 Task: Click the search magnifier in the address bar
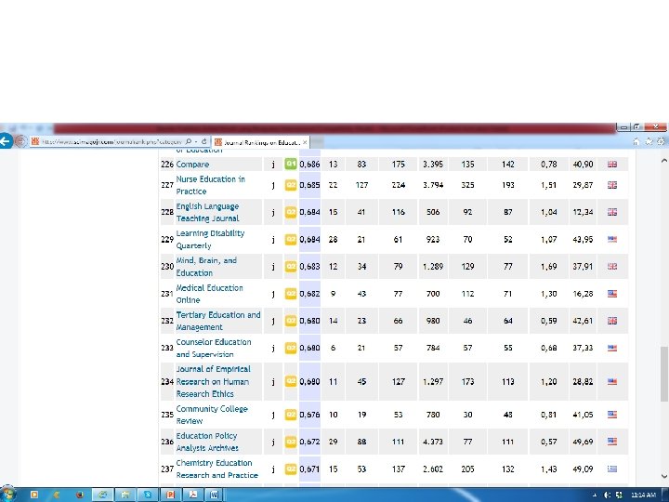click(189, 141)
